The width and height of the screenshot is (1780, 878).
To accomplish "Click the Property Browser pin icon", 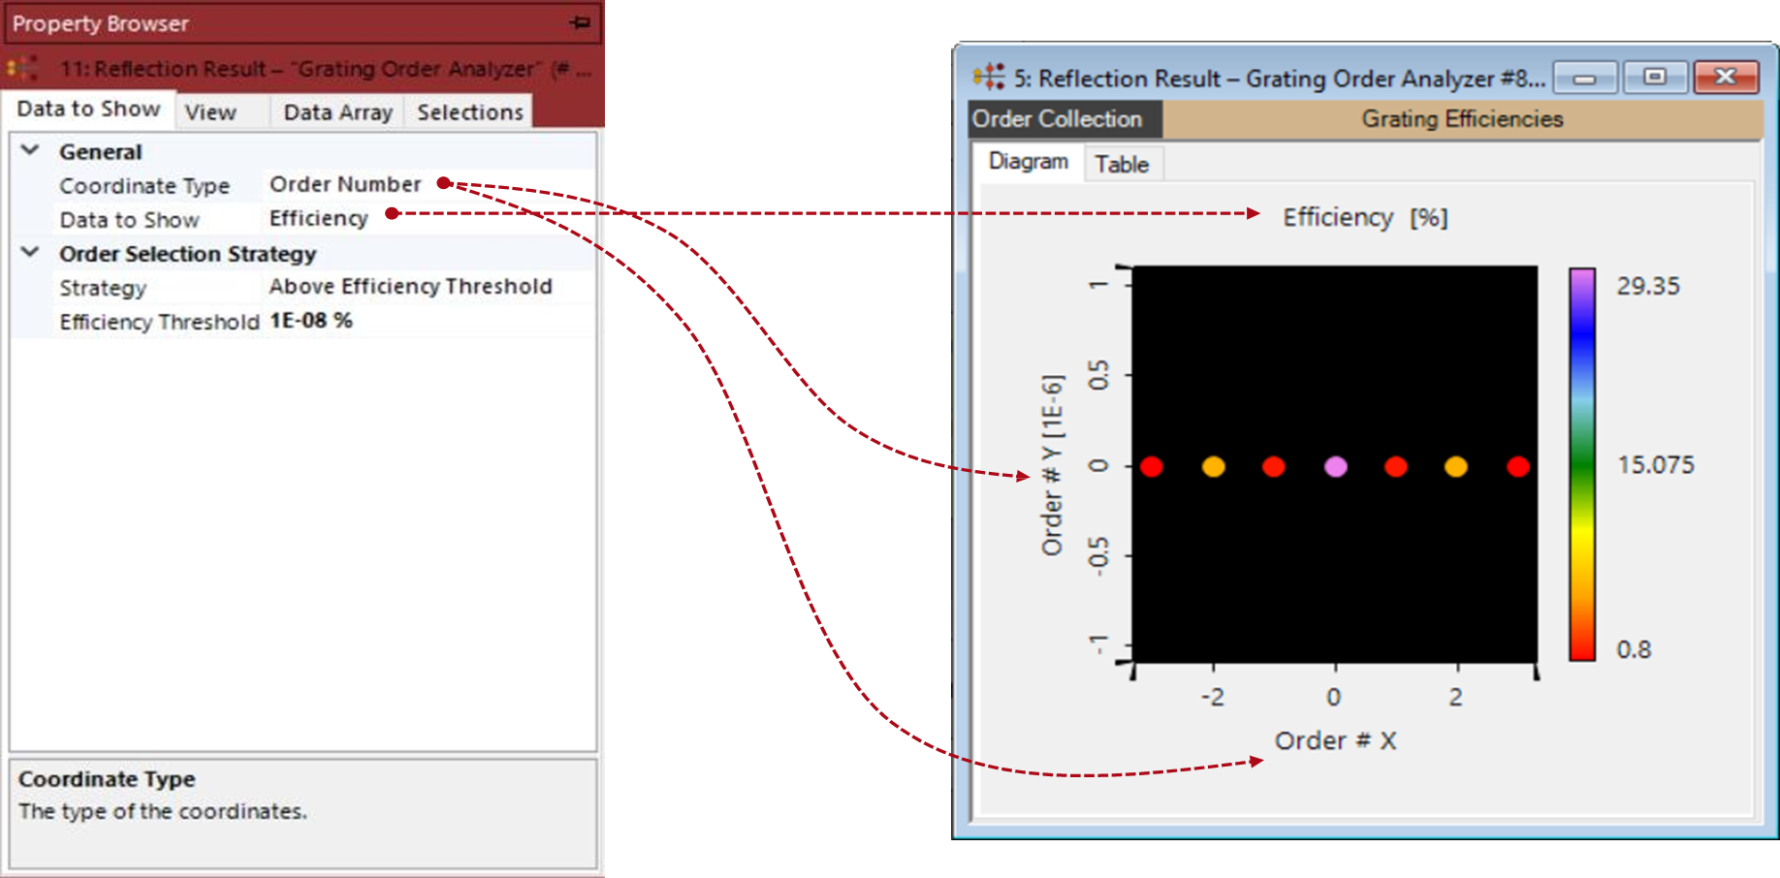I will (580, 22).
